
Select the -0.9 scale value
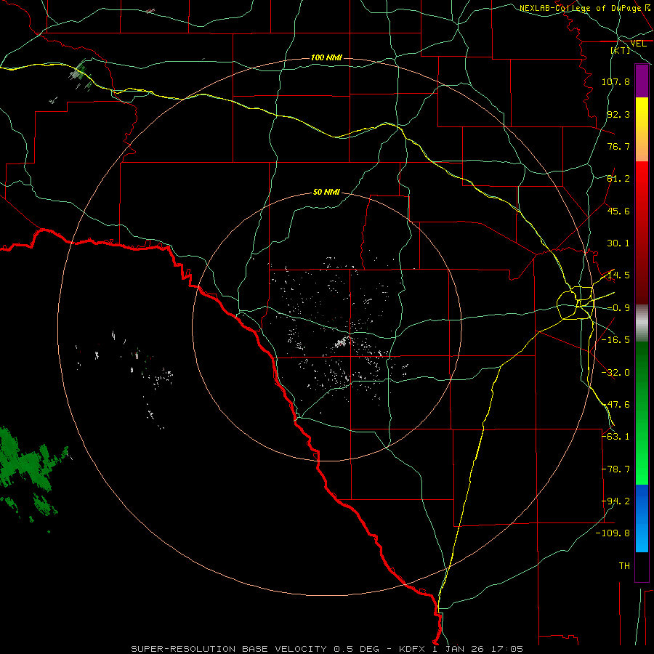(618, 308)
